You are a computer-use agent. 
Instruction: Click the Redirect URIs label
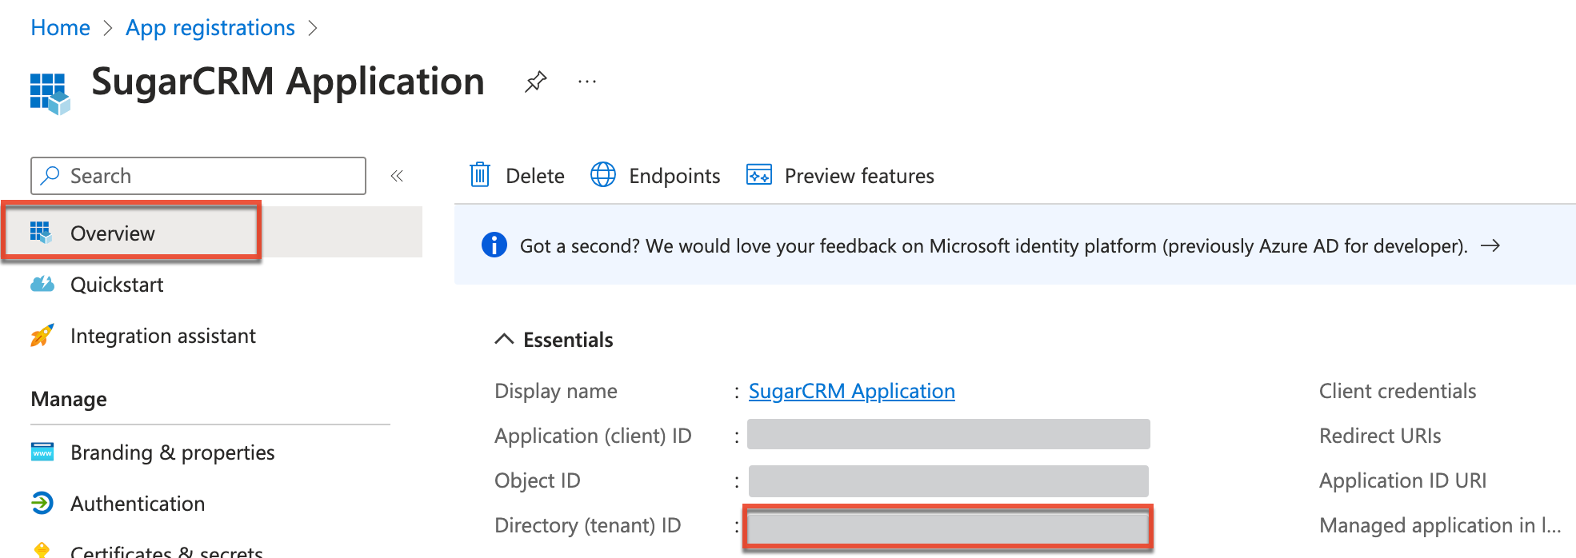coord(1380,436)
